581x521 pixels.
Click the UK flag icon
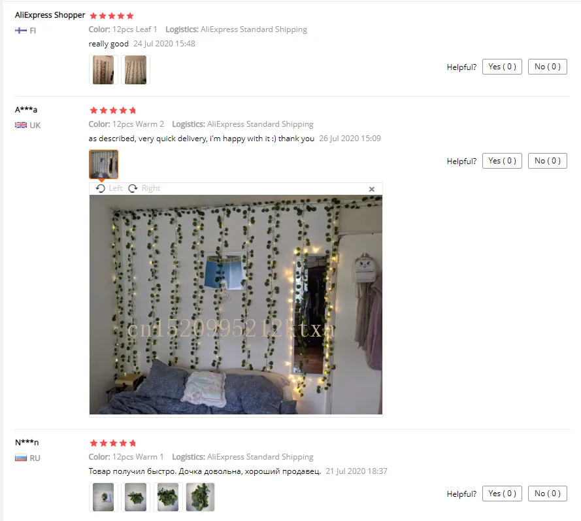pos(21,125)
